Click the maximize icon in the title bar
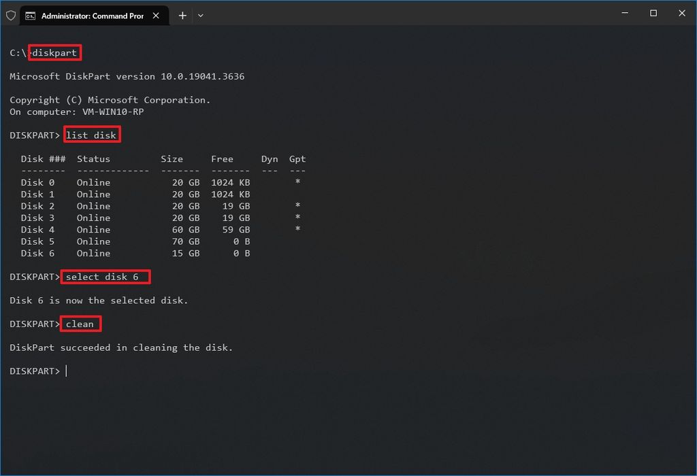 (x=653, y=13)
